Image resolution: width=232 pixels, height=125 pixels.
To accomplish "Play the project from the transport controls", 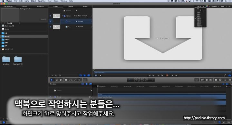I will pos(162,75).
